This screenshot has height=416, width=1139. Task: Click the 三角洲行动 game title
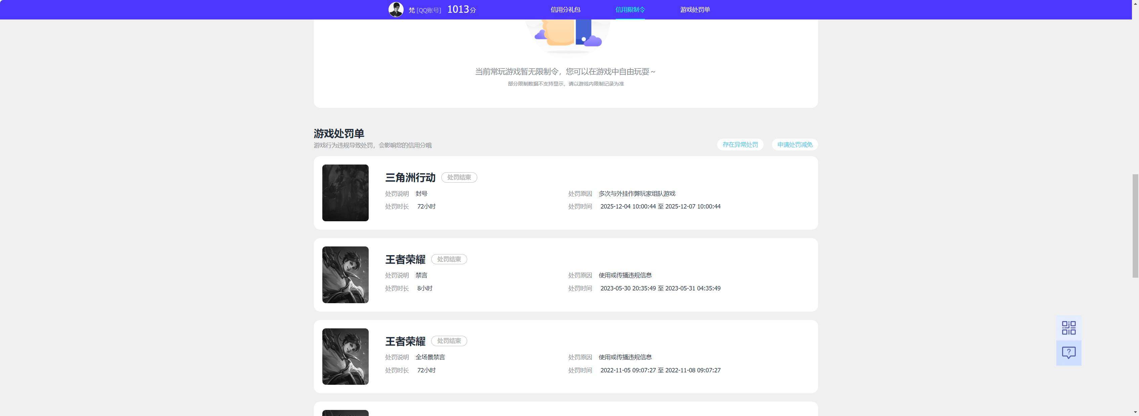point(410,178)
